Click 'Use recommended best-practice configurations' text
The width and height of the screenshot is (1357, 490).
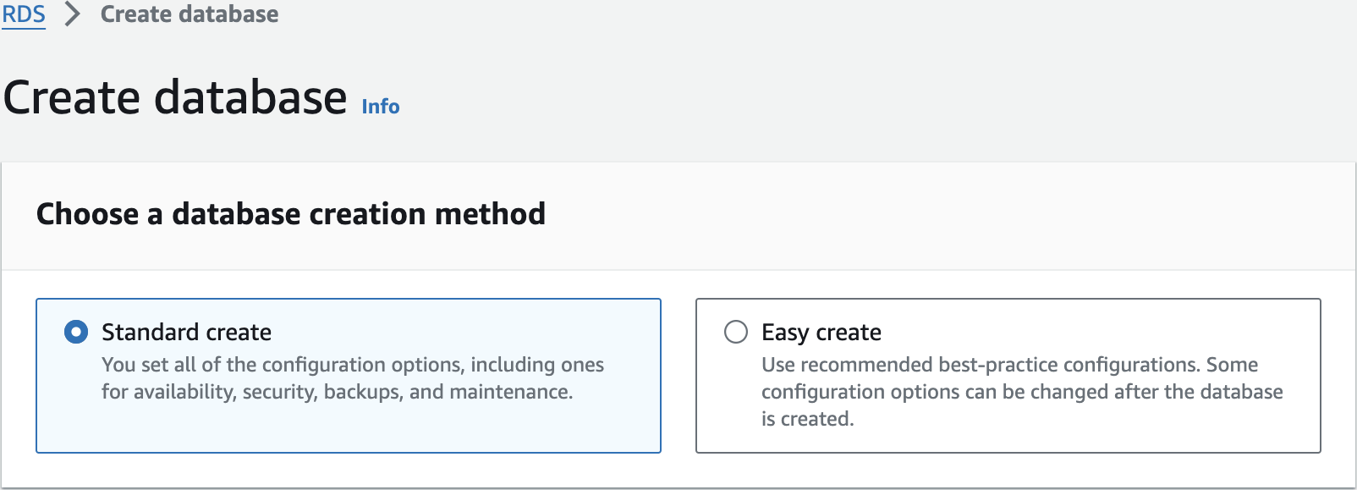tap(1008, 365)
